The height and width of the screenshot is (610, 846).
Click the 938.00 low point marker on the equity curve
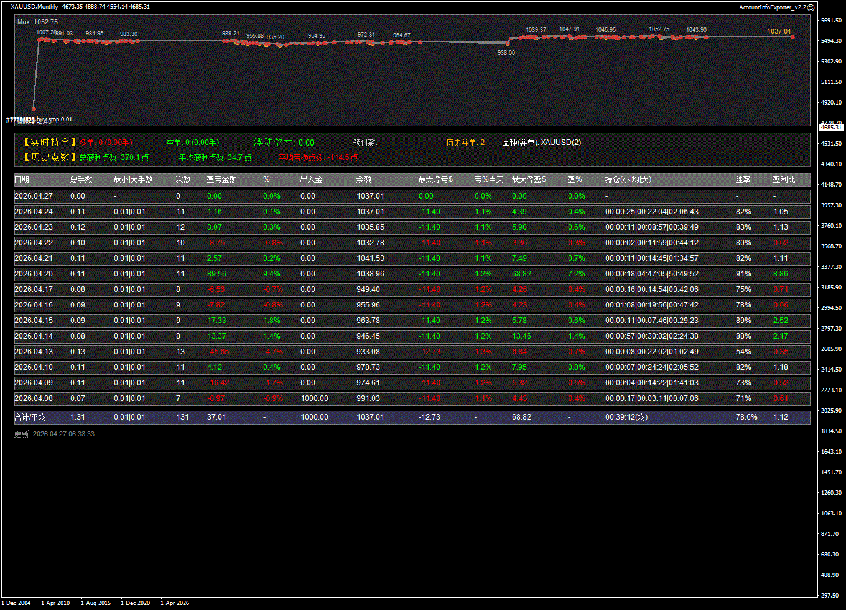tap(508, 44)
